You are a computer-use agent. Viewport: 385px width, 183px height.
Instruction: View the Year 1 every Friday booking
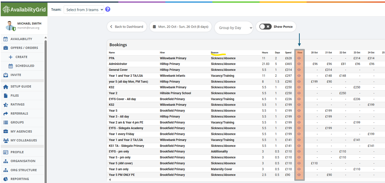tap(299, 134)
